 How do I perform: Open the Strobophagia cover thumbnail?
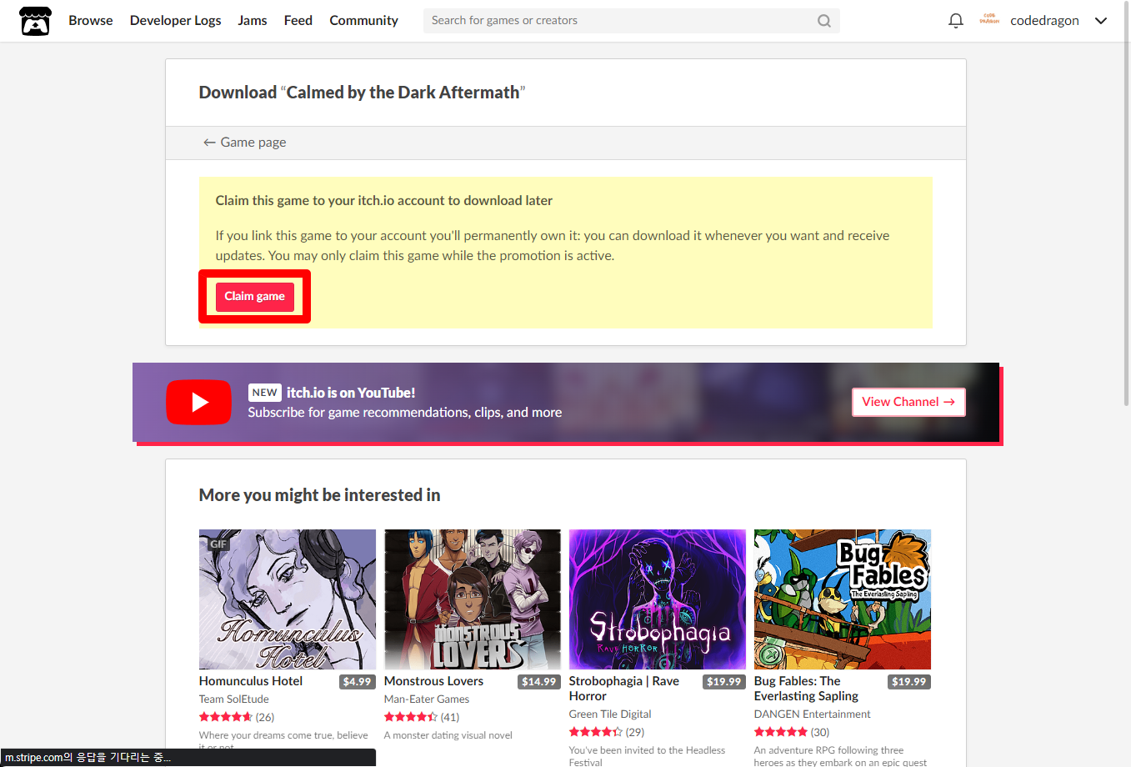tap(658, 599)
